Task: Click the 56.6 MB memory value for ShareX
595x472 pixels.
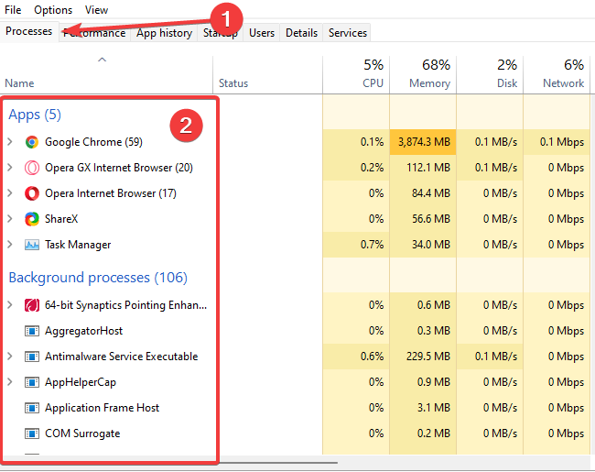Action: pos(431,219)
